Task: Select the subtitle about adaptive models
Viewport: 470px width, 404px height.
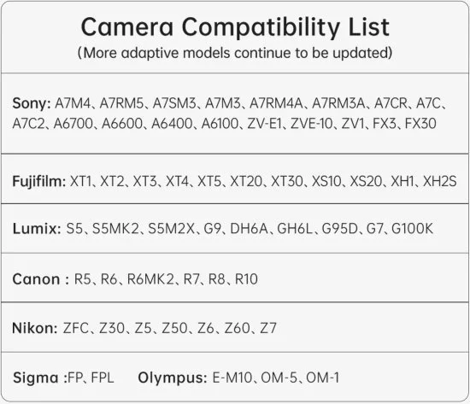Action: pos(235,53)
